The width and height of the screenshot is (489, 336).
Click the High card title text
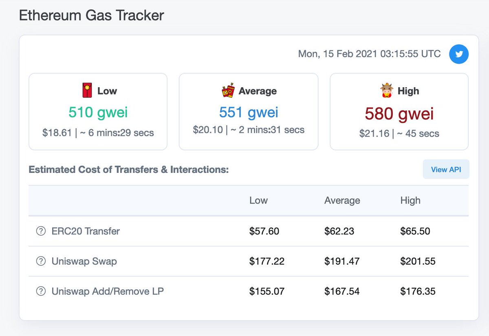[x=408, y=91]
